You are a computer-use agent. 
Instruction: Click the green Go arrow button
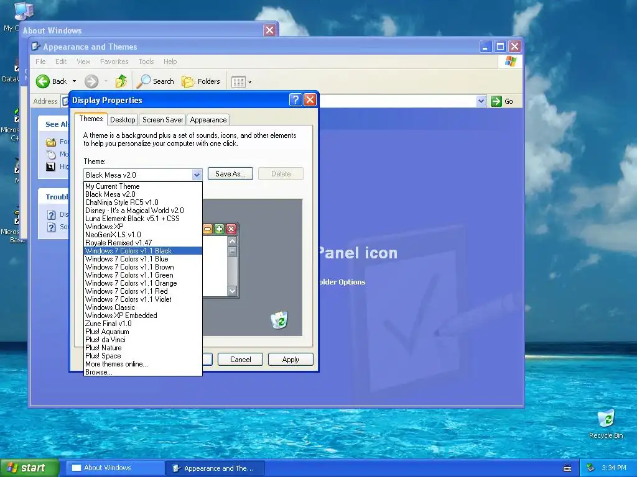(x=496, y=101)
